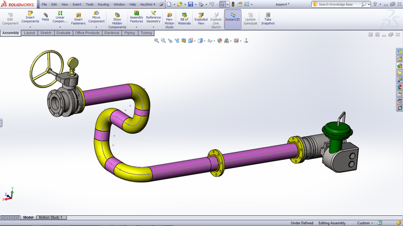Select the Mate tool
The width and height of the screenshot is (403, 226).
point(45,17)
